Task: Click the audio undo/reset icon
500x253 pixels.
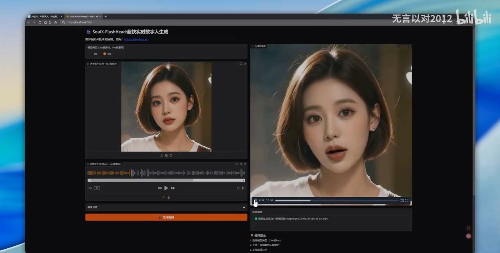Action: [238, 188]
